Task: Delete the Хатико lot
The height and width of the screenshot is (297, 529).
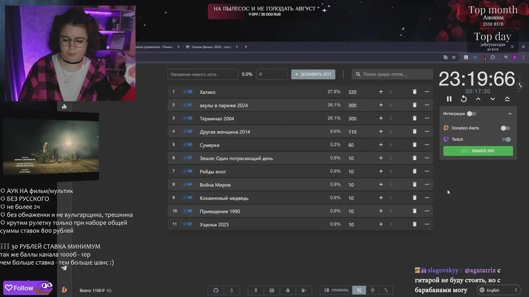Action: click(x=415, y=92)
